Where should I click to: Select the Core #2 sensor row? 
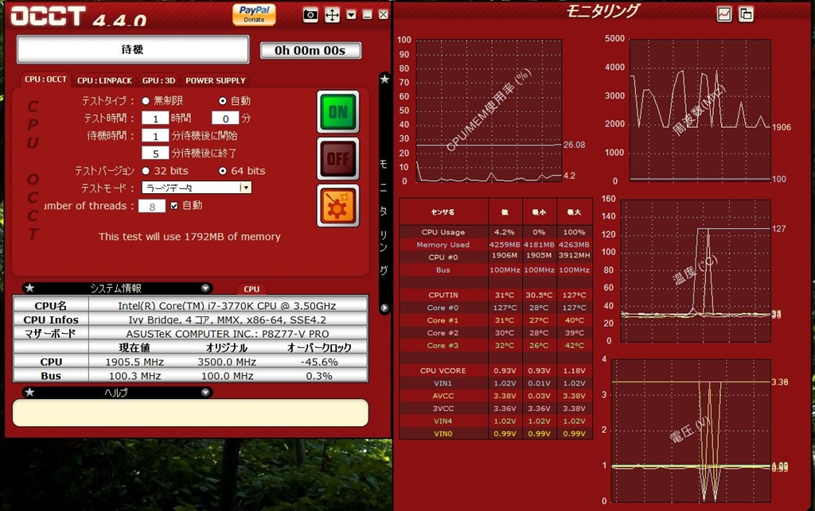tap(496, 332)
